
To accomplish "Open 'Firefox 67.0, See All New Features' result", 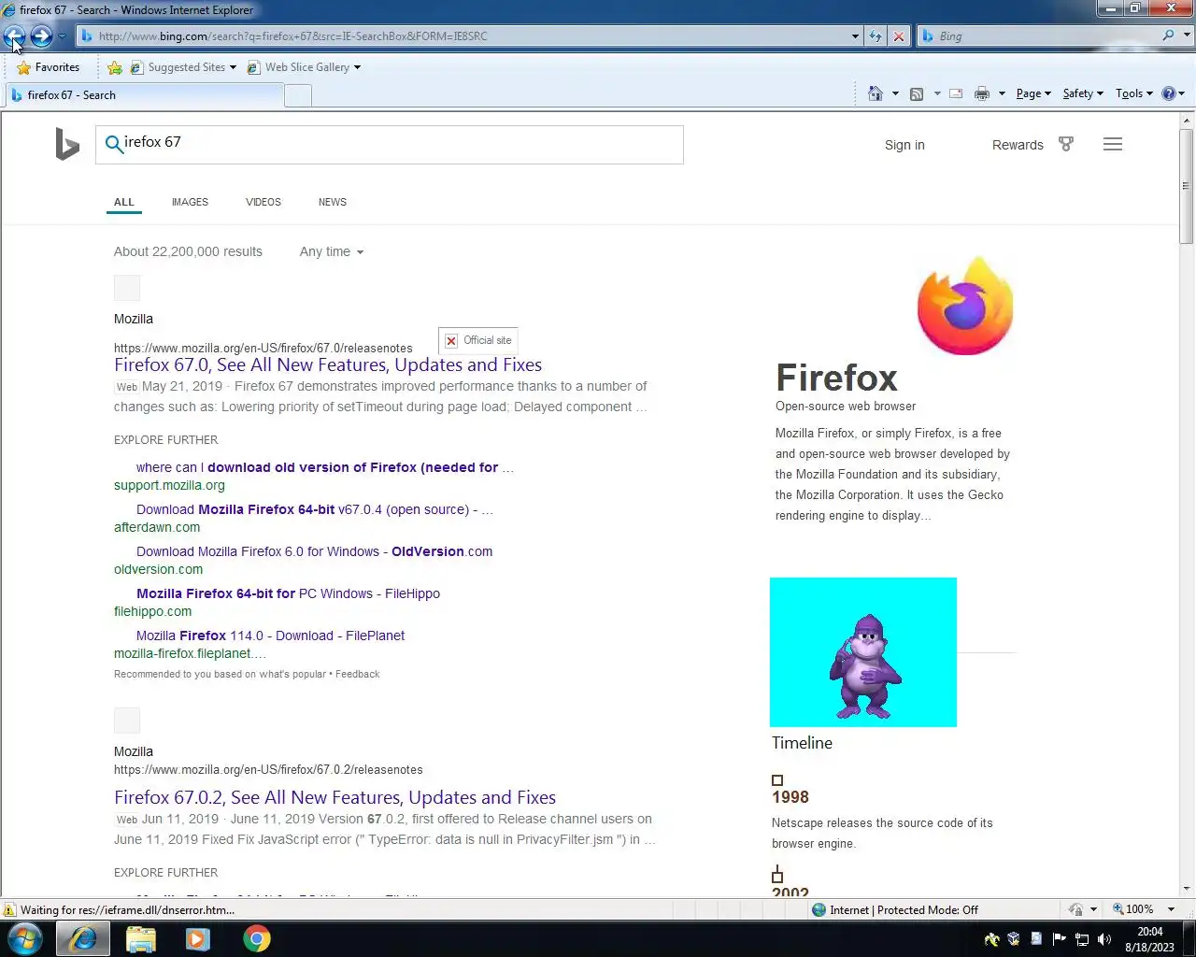I will [x=328, y=364].
